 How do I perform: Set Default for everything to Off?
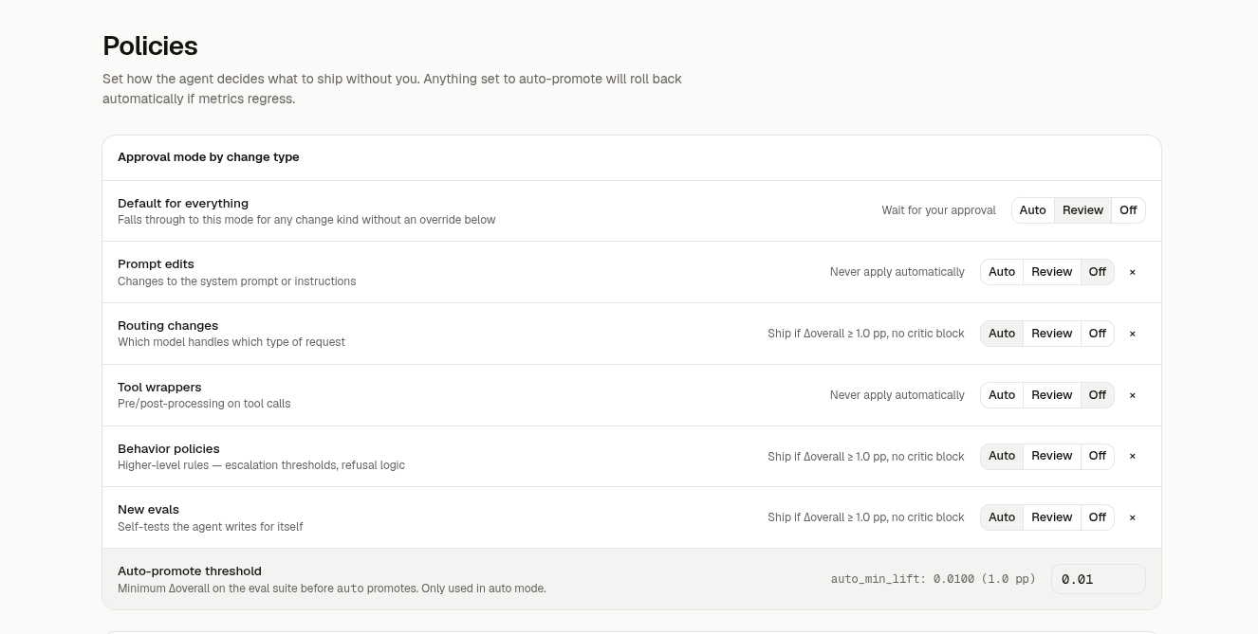point(1128,210)
